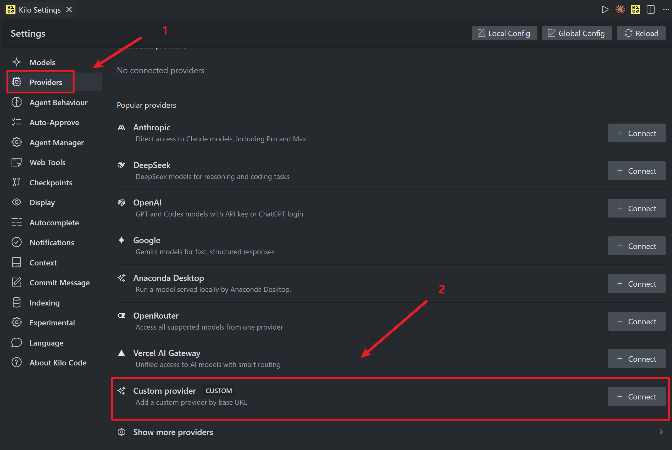Connect the Anthropic provider
The width and height of the screenshot is (672, 450).
636,133
